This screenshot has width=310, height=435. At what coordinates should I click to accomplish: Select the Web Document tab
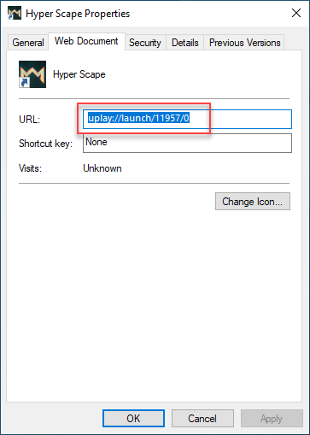click(86, 41)
